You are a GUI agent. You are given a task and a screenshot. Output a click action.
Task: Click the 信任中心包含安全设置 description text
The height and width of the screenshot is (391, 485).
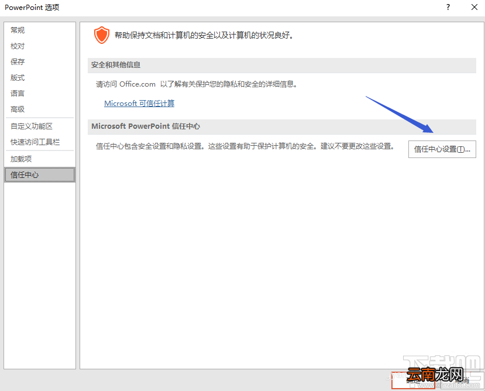point(245,146)
